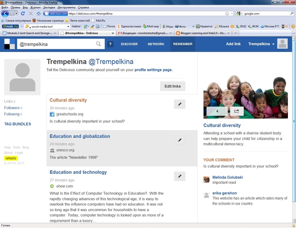Open the Trempelkina account dropdown arrow
Image resolution: width=296 pixels, height=228 pixels.
(273, 44)
